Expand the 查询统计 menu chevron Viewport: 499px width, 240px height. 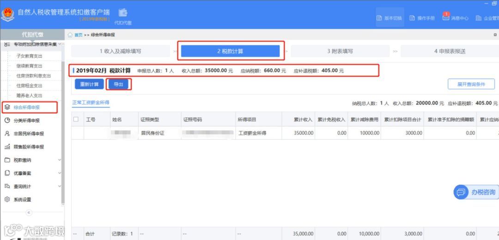(x=60, y=186)
